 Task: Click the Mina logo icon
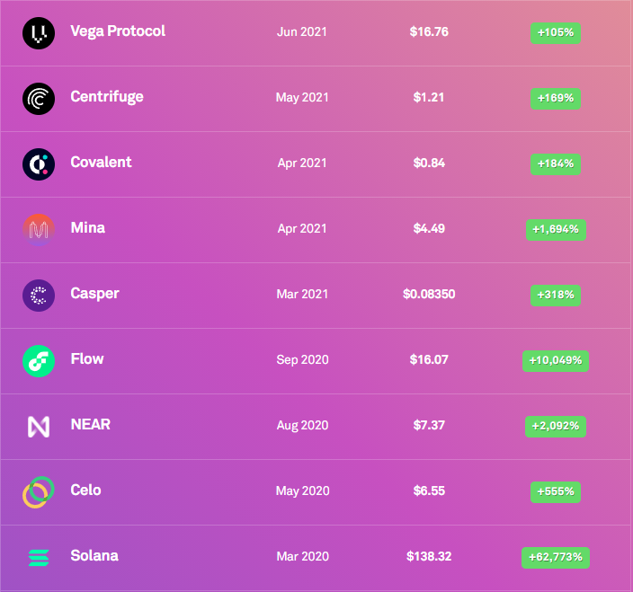click(39, 230)
